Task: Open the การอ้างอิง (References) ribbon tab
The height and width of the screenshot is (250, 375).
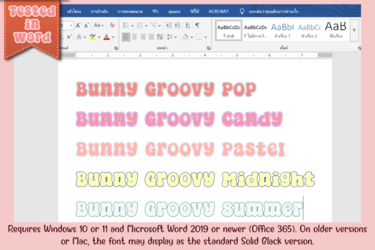Action: pyautogui.click(x=100, y=12)
